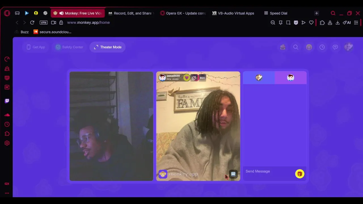The image size is (363, 204).
Task: Open my profile avatar in header
Action: tap(349, 47)
